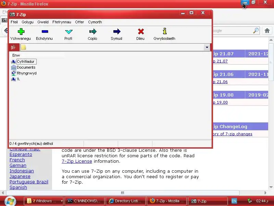Open the EN language indicator in tray
The image size is (274, 206).
pos(234,201)
